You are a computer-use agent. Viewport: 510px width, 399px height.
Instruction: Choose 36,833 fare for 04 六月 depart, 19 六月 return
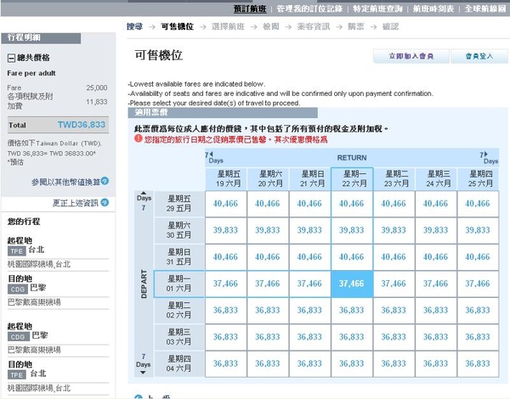(226, 363)
